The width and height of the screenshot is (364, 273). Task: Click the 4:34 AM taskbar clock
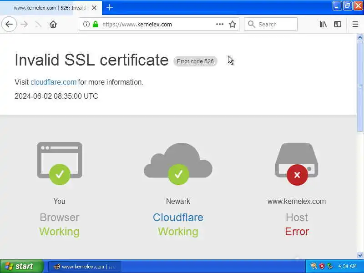[347, 266]
